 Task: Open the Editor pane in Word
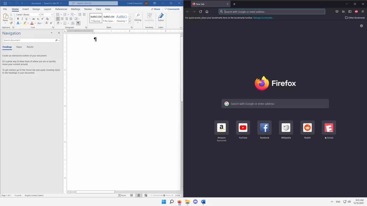tap(161, 17)
